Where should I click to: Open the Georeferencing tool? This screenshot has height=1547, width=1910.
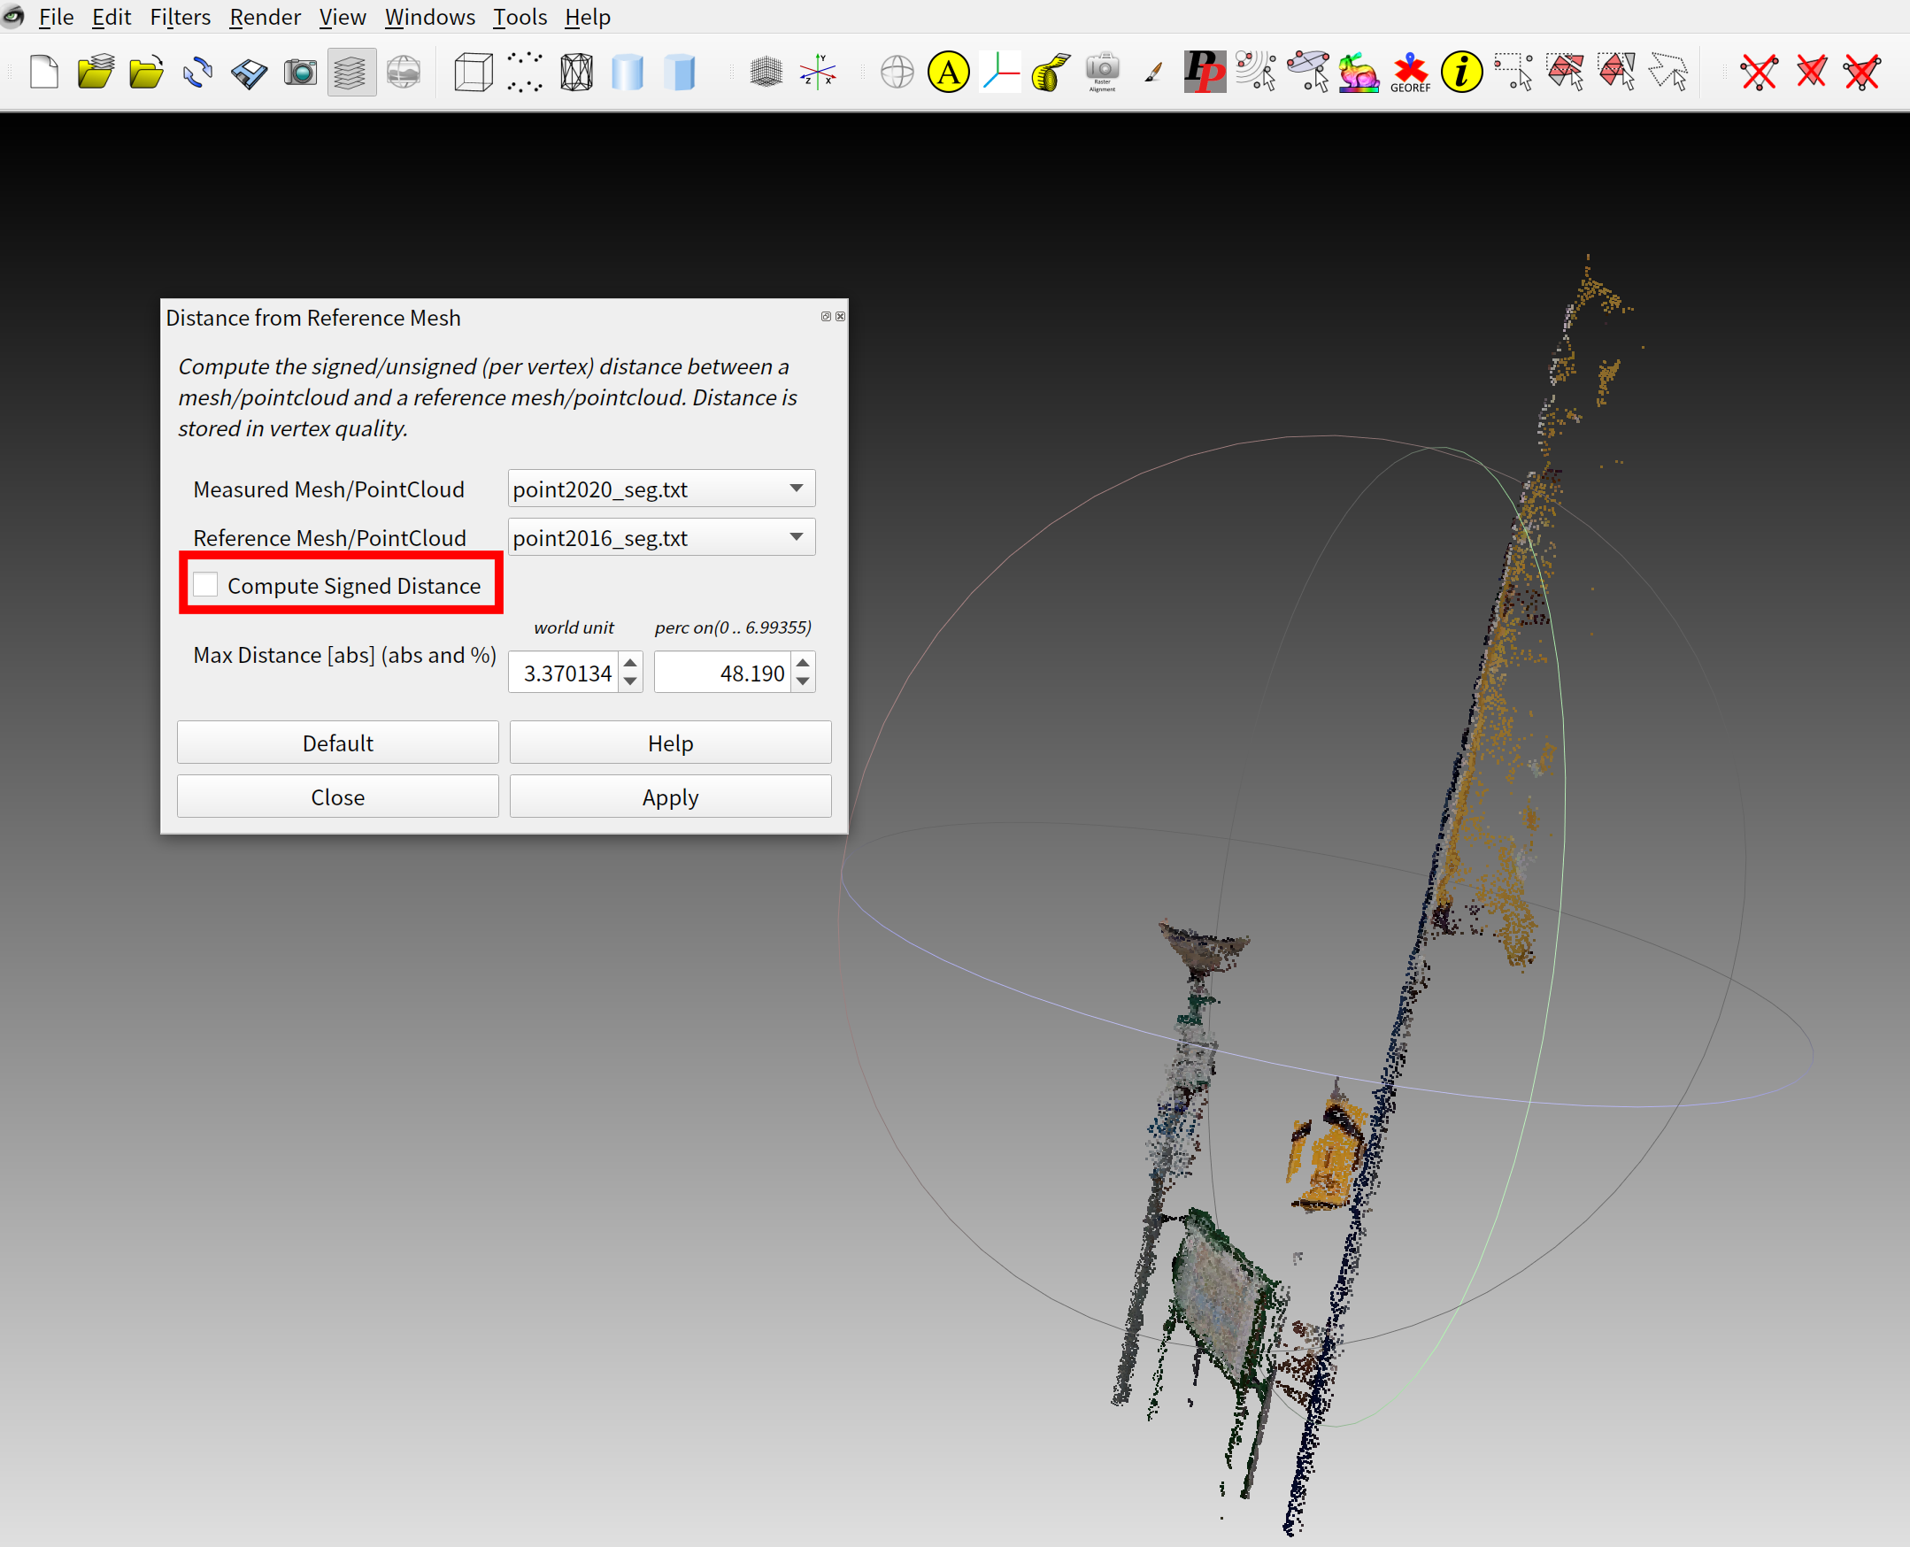(1410, 73)
